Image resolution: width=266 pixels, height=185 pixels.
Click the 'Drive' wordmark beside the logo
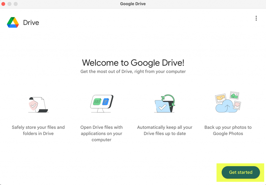click(31, 23)
